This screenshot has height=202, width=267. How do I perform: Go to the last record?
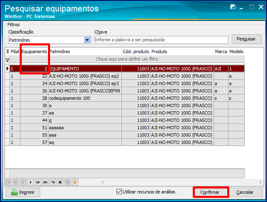click(46, 182)
